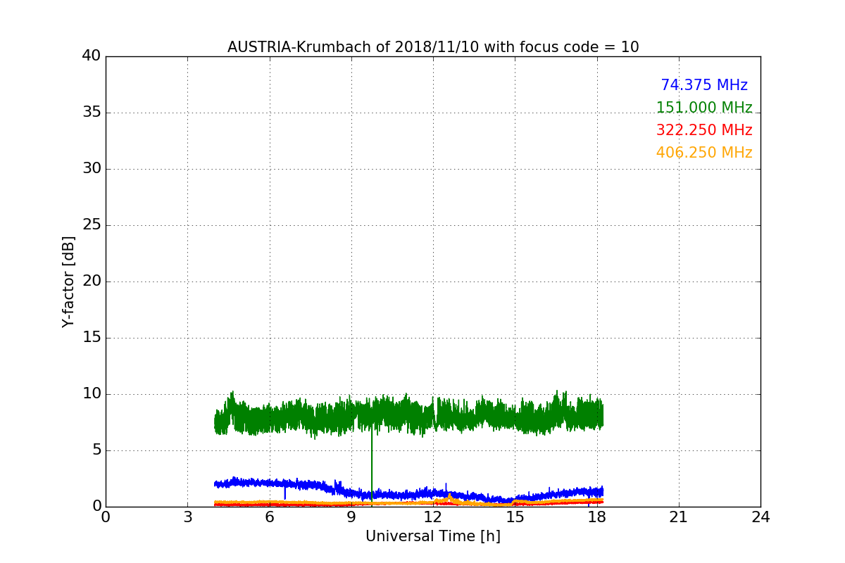Click the x-axis tick value 9

[x=351, y=517]
